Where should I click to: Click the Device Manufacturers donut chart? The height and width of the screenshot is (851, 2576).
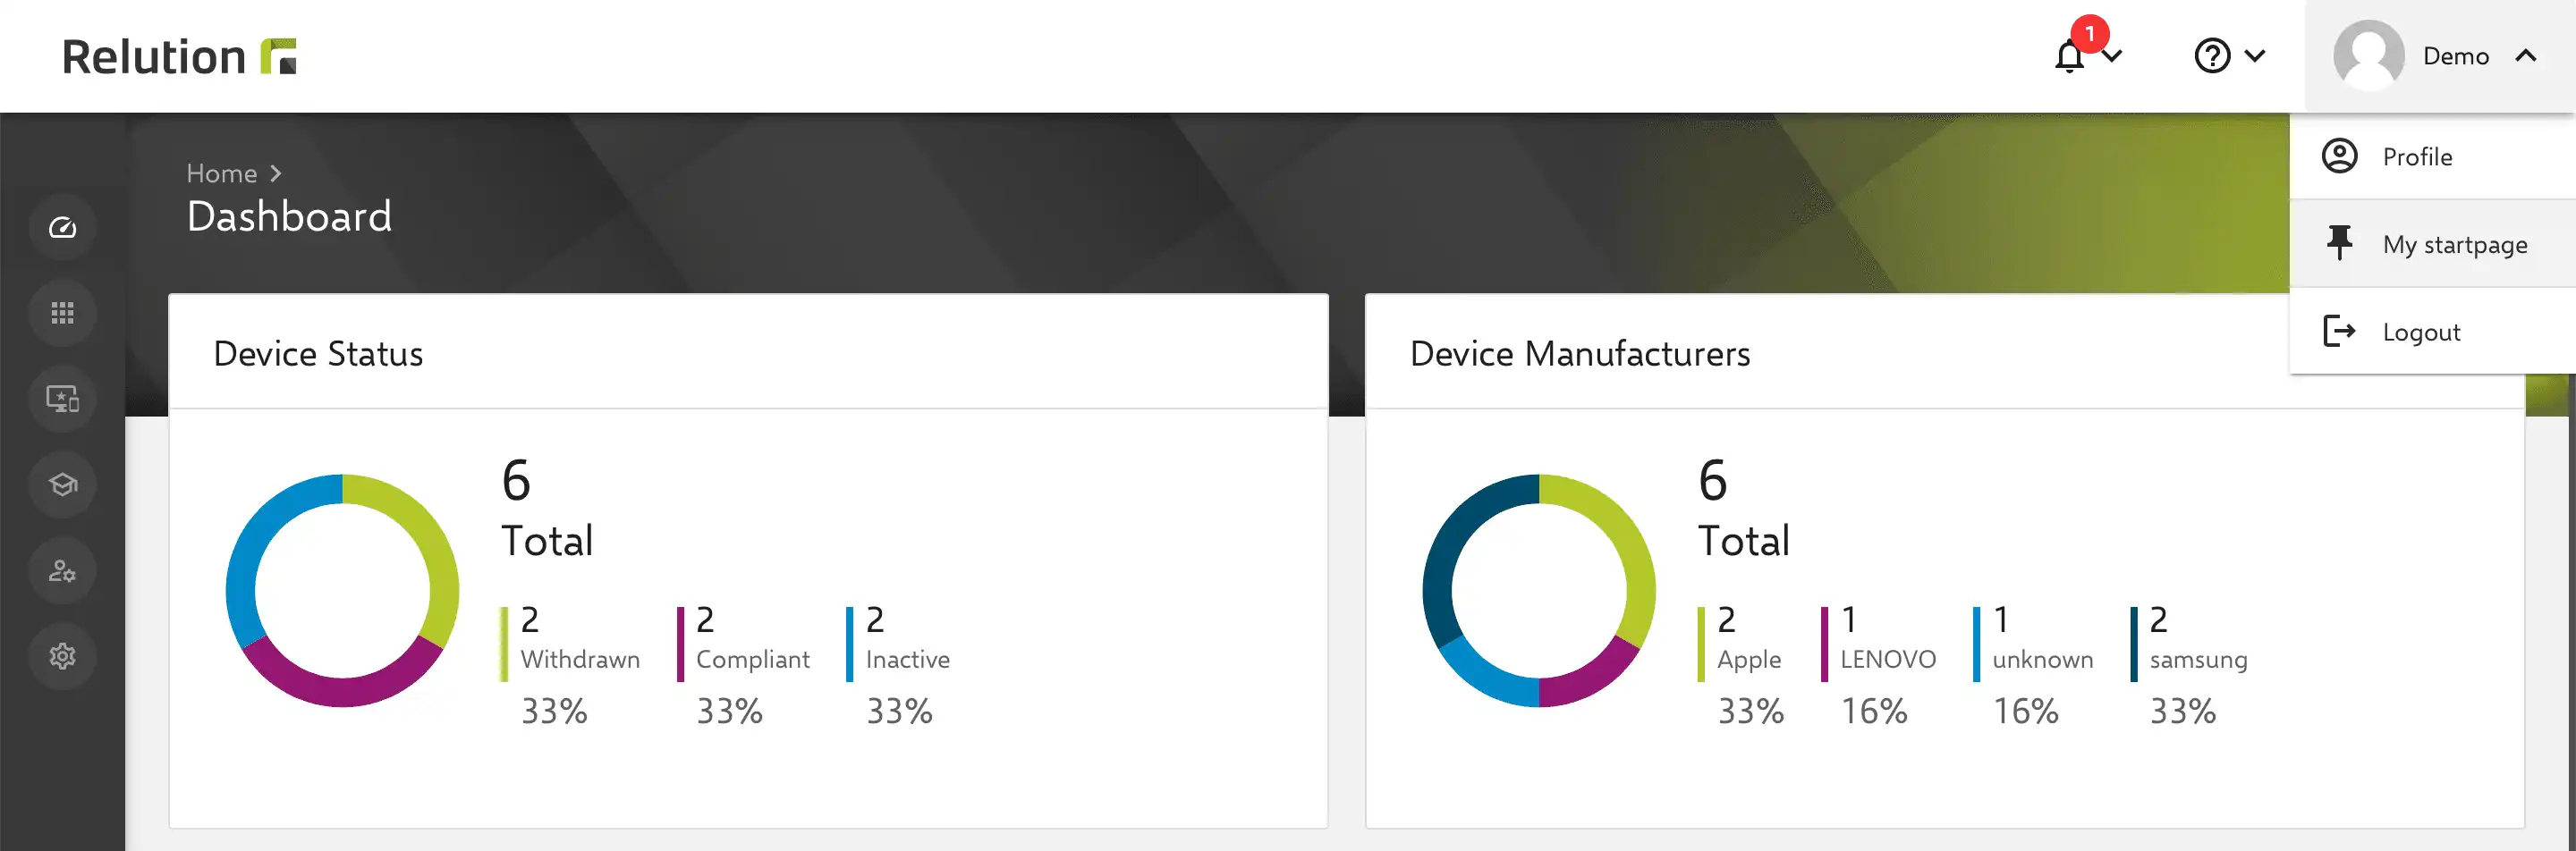click(x=1539, y=590)
